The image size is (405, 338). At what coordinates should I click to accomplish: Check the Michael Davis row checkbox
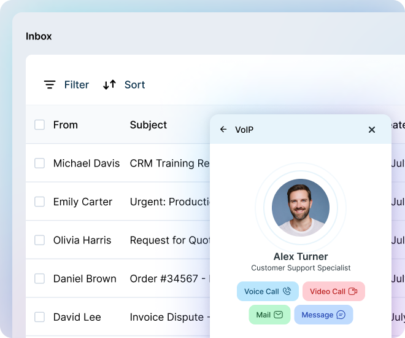click(x=39, y=163)
